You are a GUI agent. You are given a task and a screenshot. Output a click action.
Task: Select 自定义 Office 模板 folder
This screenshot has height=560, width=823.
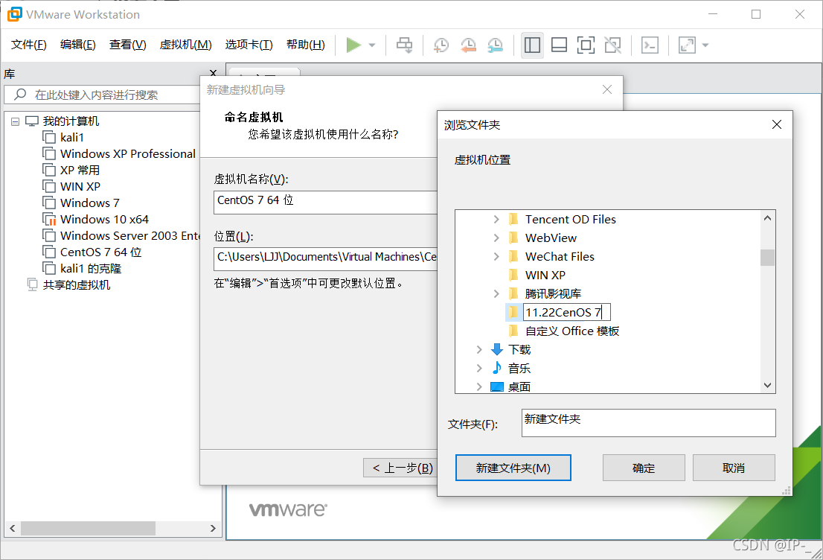point(572,331)
